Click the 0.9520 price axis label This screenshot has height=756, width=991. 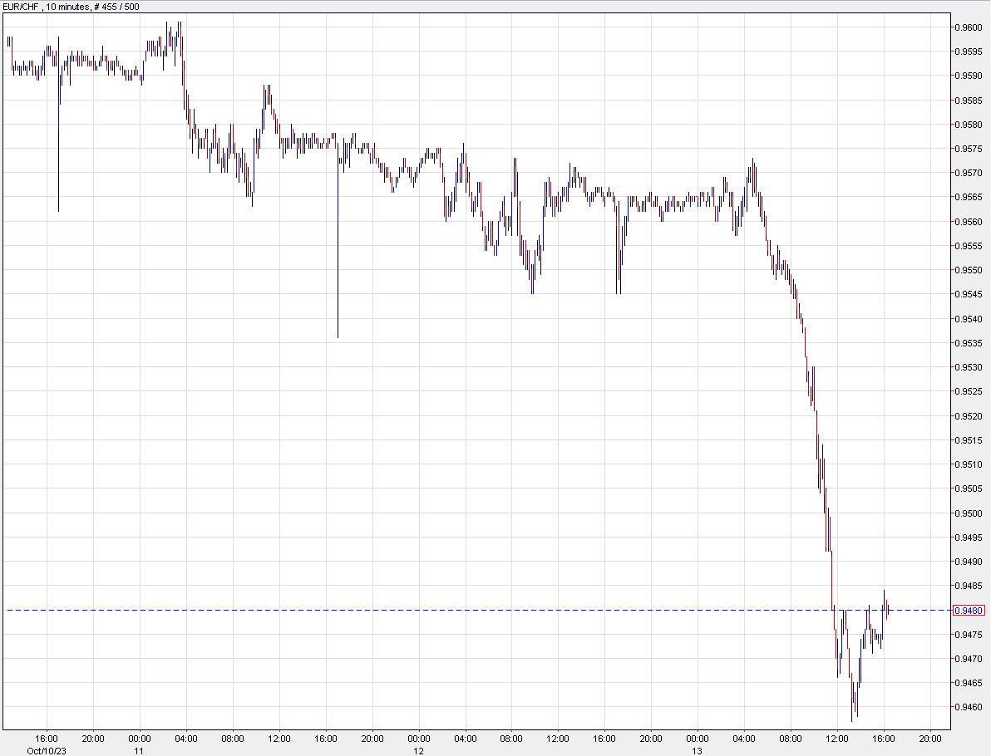(969, 416)
